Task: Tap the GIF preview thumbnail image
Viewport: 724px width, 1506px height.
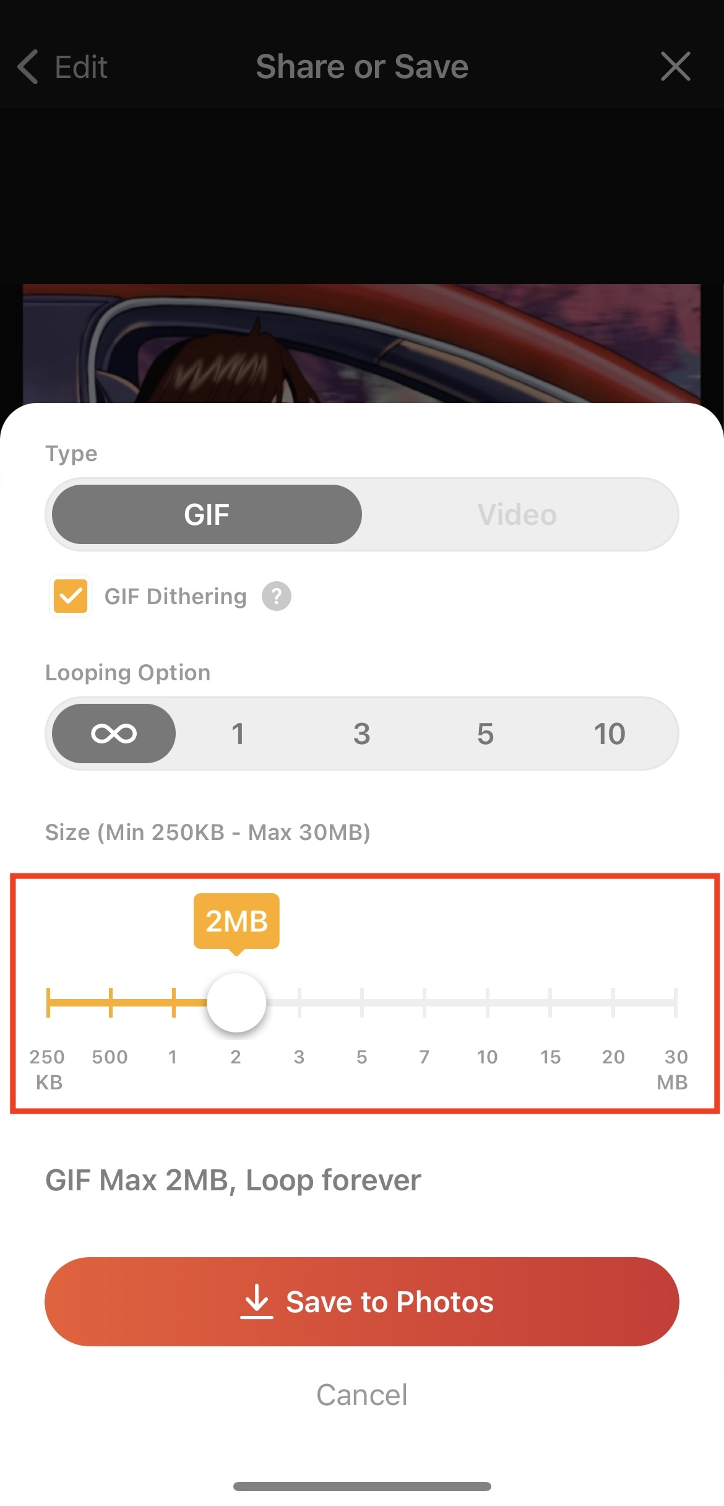Action: click(x=362, y=344)
